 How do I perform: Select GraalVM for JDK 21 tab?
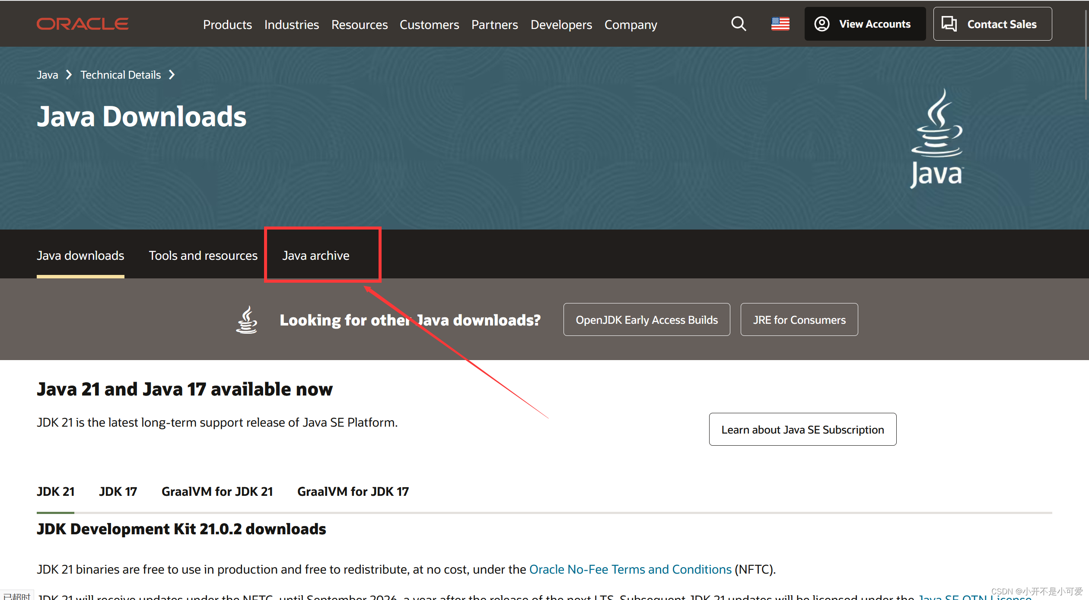tap(217, 491)
